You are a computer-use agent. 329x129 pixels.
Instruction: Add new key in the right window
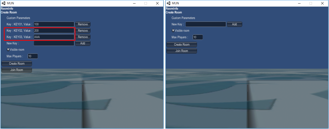[x=234, y=24]
